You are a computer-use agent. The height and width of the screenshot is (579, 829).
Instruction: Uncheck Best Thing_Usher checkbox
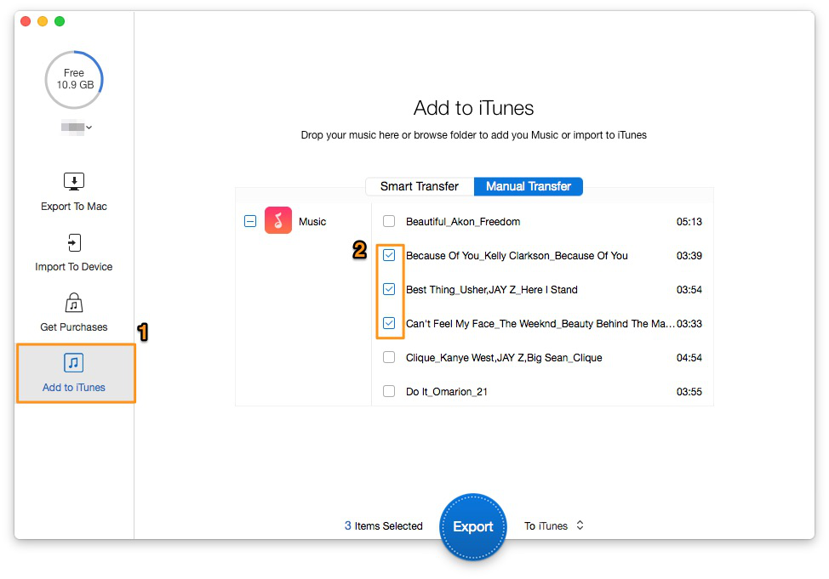(x=389, y=289)
